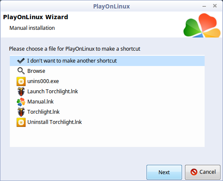Click the PlayOnLinux clover logo
Image resolution: width=223 pixels, height=181 pixels.
(x=202, y=25)
